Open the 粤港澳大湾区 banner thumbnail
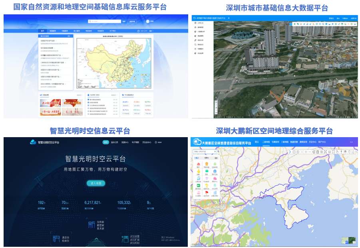360x248 pixels. [x=72, y=103]
